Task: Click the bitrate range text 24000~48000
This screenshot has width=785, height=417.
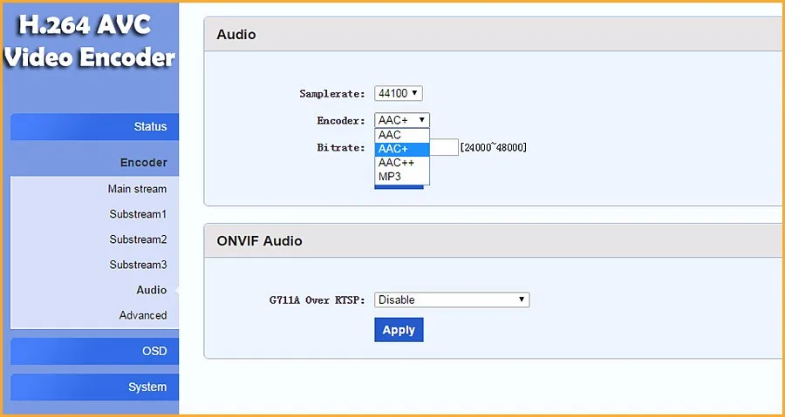Action: click(x=493, y=148)
